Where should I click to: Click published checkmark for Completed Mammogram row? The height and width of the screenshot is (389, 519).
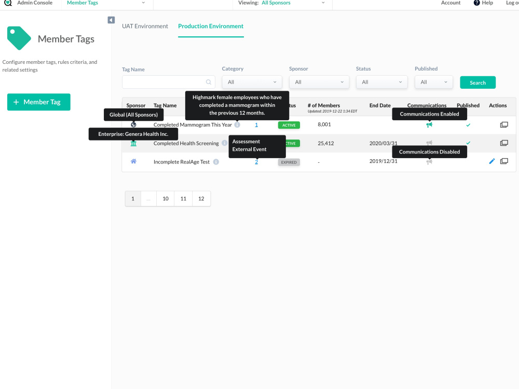tap(468, 125)
